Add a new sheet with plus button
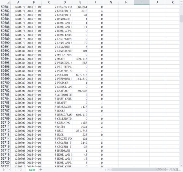The image size is (183, 172). [41, 170]
